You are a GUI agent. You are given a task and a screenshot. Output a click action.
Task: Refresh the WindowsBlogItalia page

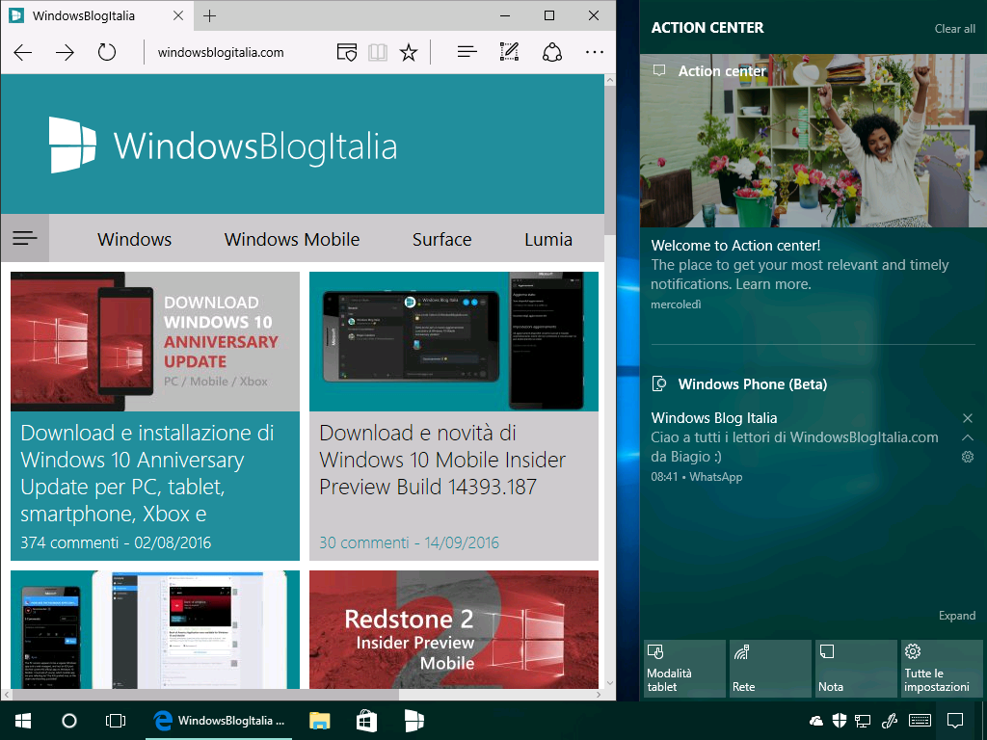click(107, 52)
